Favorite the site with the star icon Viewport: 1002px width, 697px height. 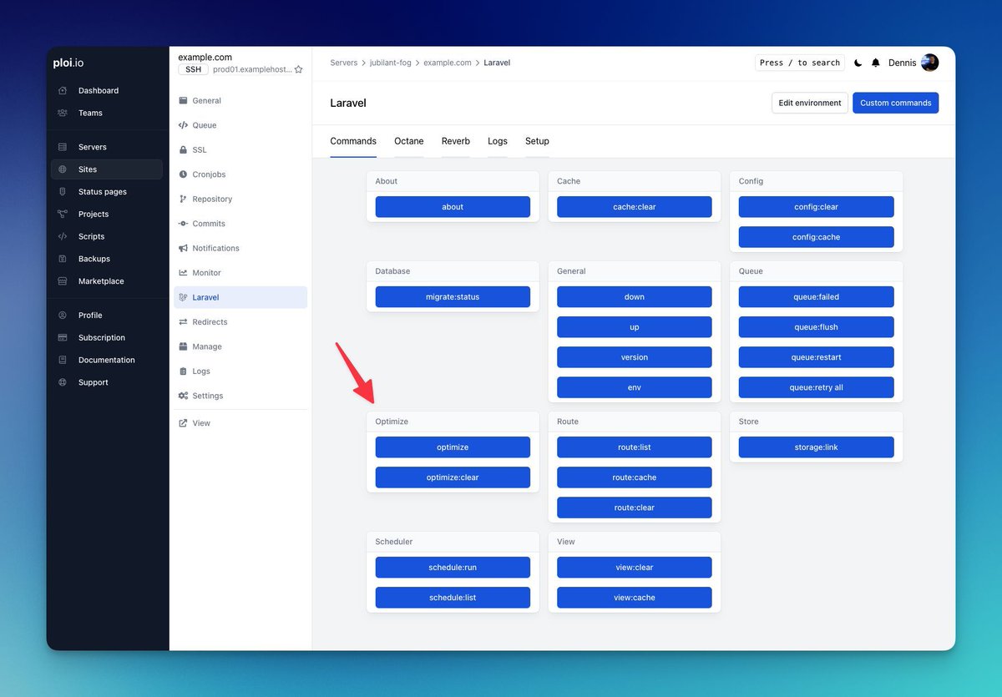[298, 70]
